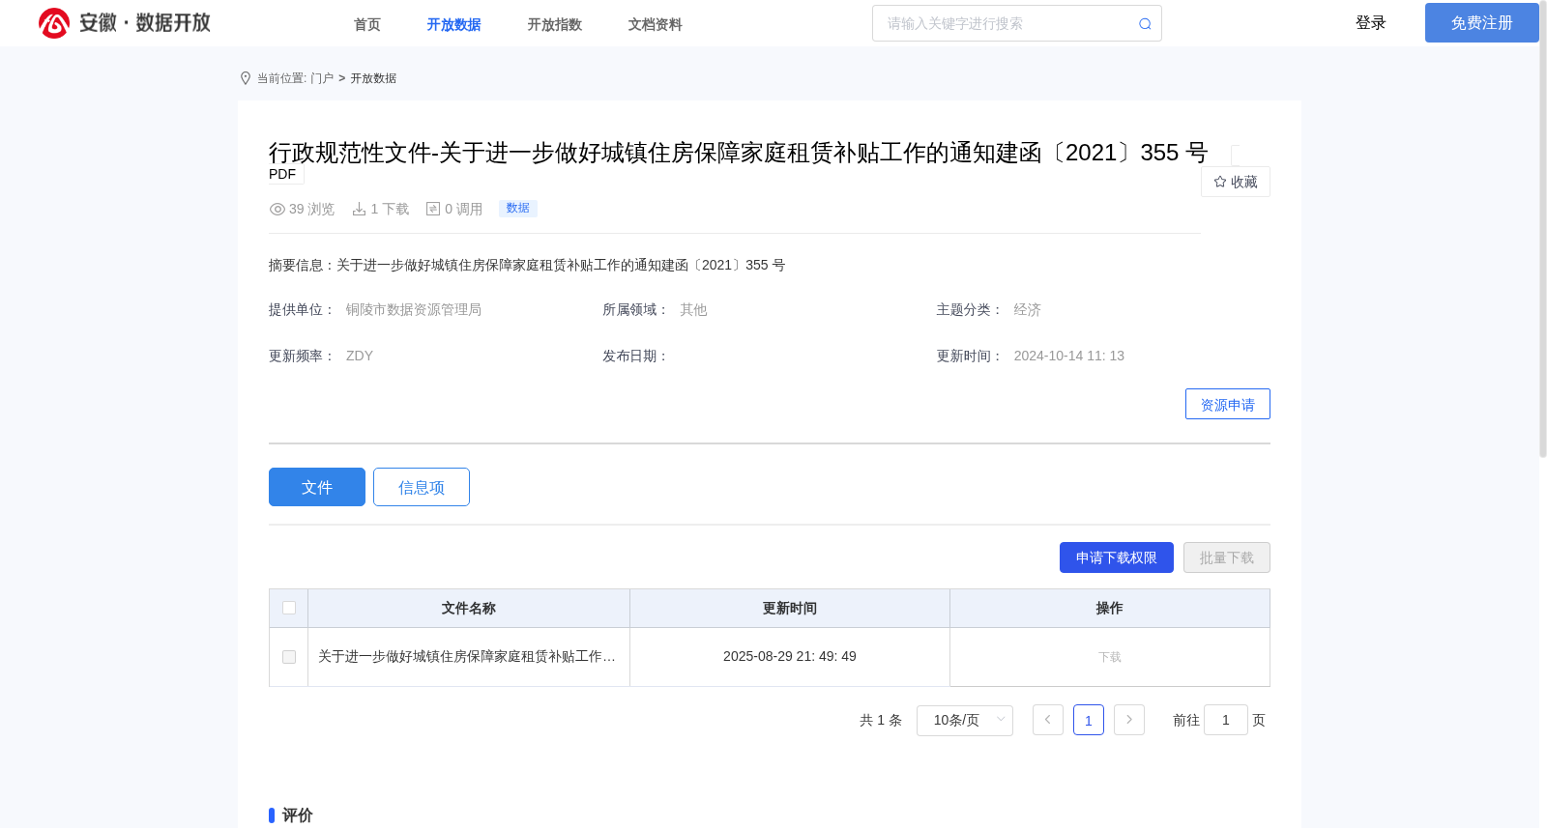Screen dimensions: 1547x828
Task: Click the search magnifier icon
Action: coord(1145,24)
